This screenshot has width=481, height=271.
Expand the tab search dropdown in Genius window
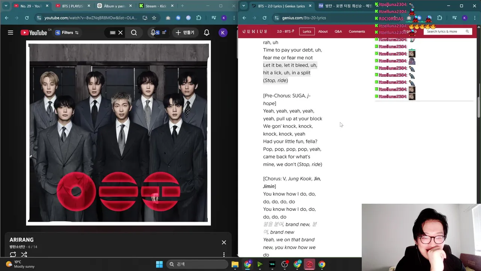tap(244, 6)
